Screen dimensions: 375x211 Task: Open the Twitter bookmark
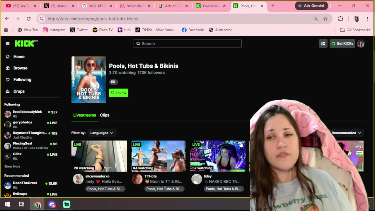(79, 30)
